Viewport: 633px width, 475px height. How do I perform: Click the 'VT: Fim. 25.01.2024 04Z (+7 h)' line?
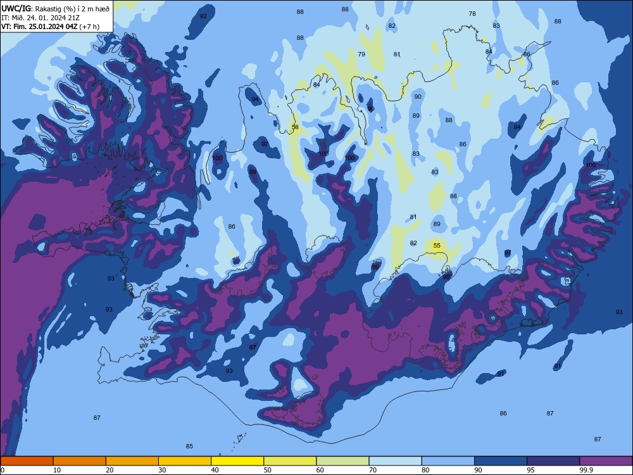point(50,27)
